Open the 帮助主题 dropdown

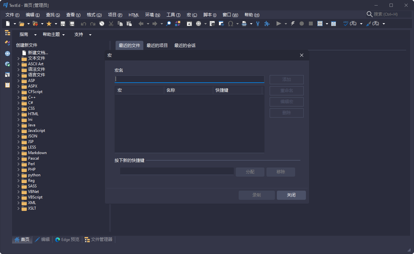pos(54,35)
